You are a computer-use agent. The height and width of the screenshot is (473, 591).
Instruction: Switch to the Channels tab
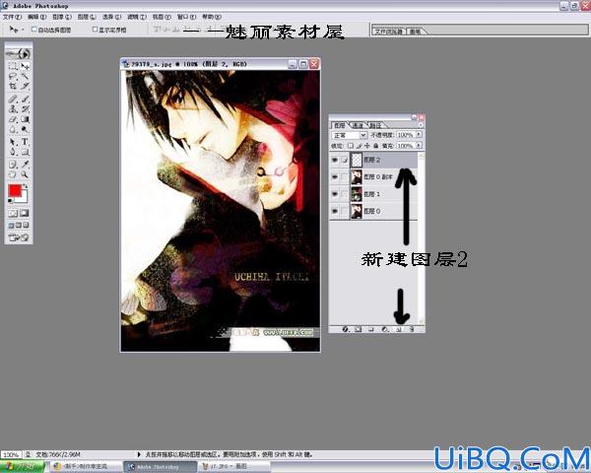click(x=358, y=125)
